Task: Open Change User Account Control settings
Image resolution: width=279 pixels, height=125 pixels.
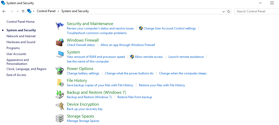Action: point(169,28)
